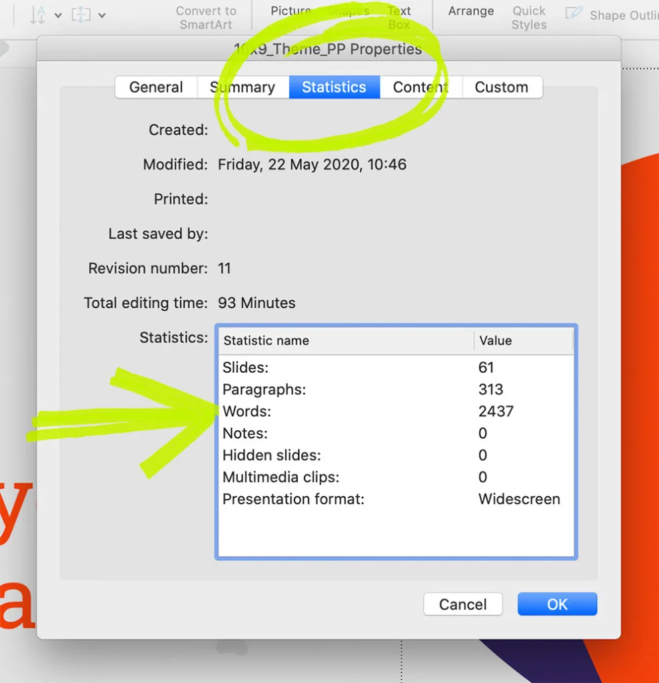Click the align text icon
Screen dimensions: 659x683
pyautogui.click(x=81, y=15)
